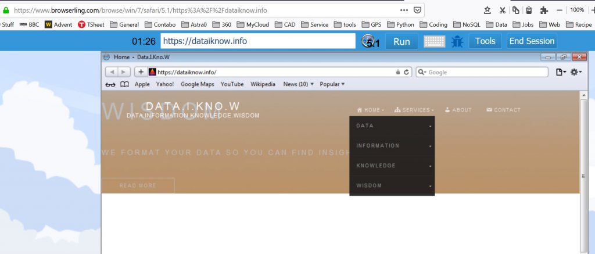Open the Services navigation menu
Image resolution: width=595 pixels, height=254 pixels.
[x=414, y=110]
